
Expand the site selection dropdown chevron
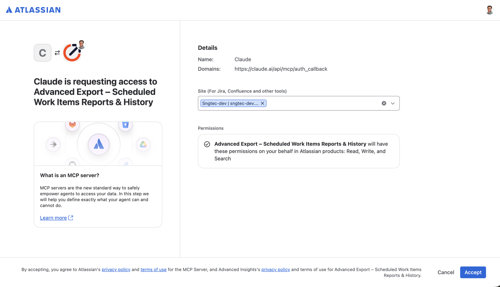point(393,103)
